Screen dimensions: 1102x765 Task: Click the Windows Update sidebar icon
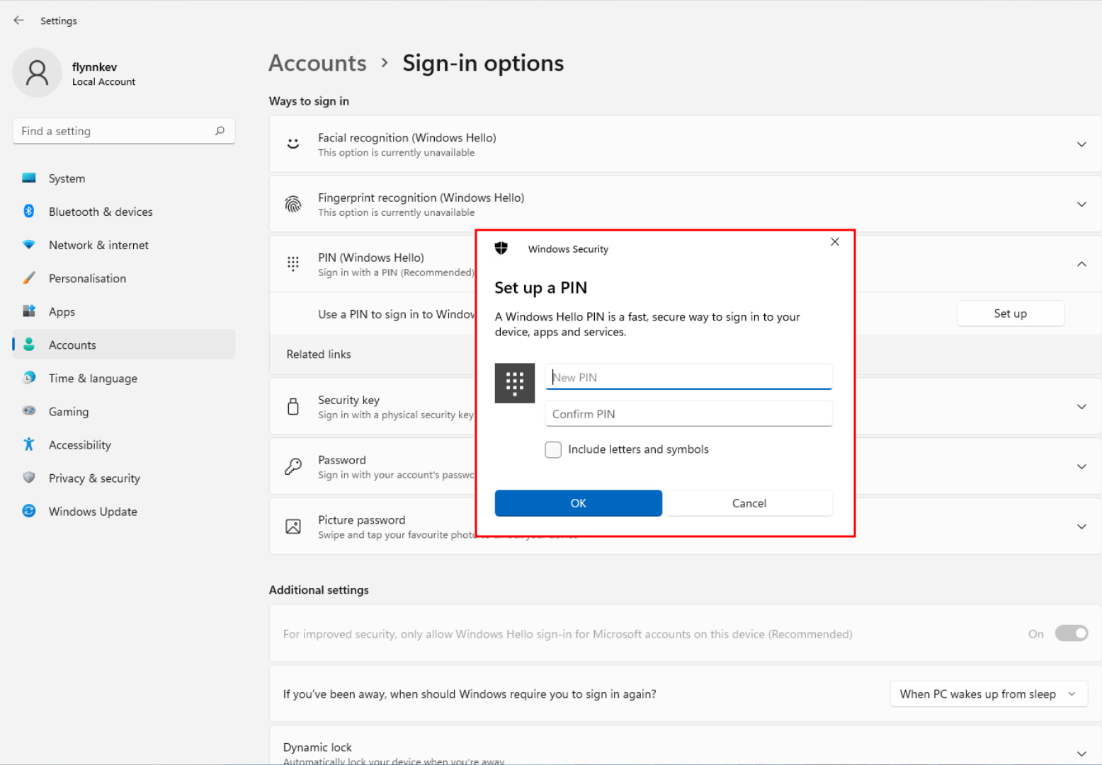[29, 511]
